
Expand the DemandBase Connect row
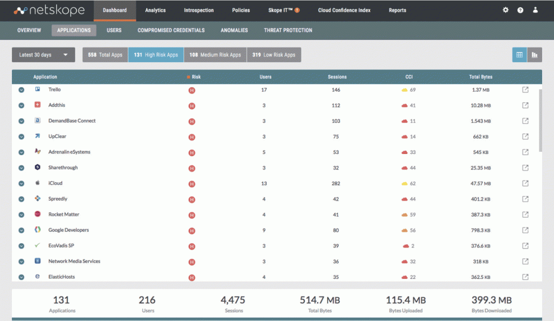tap(21, 121)
